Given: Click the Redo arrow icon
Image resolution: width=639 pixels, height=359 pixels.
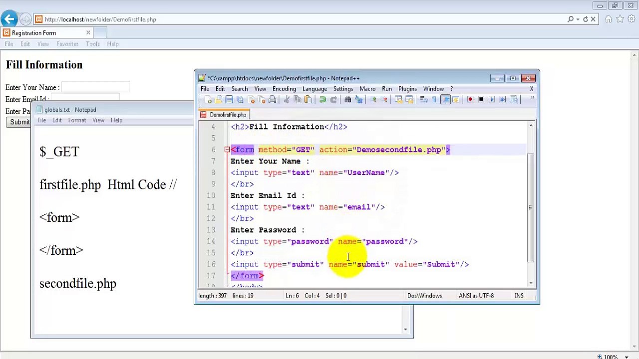Looking at the screenshot, I should [x=334, y=100].
